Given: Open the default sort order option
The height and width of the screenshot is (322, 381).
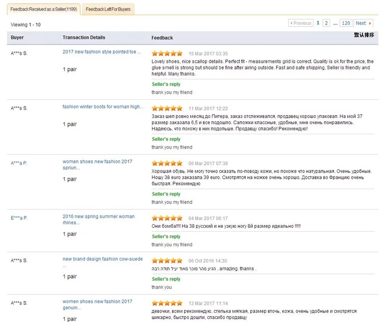Looking at the screenshot, I should click(364, 35).
